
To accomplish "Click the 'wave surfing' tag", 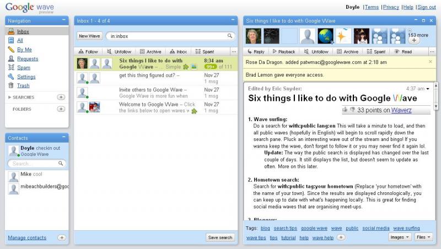I will (406, 229).
